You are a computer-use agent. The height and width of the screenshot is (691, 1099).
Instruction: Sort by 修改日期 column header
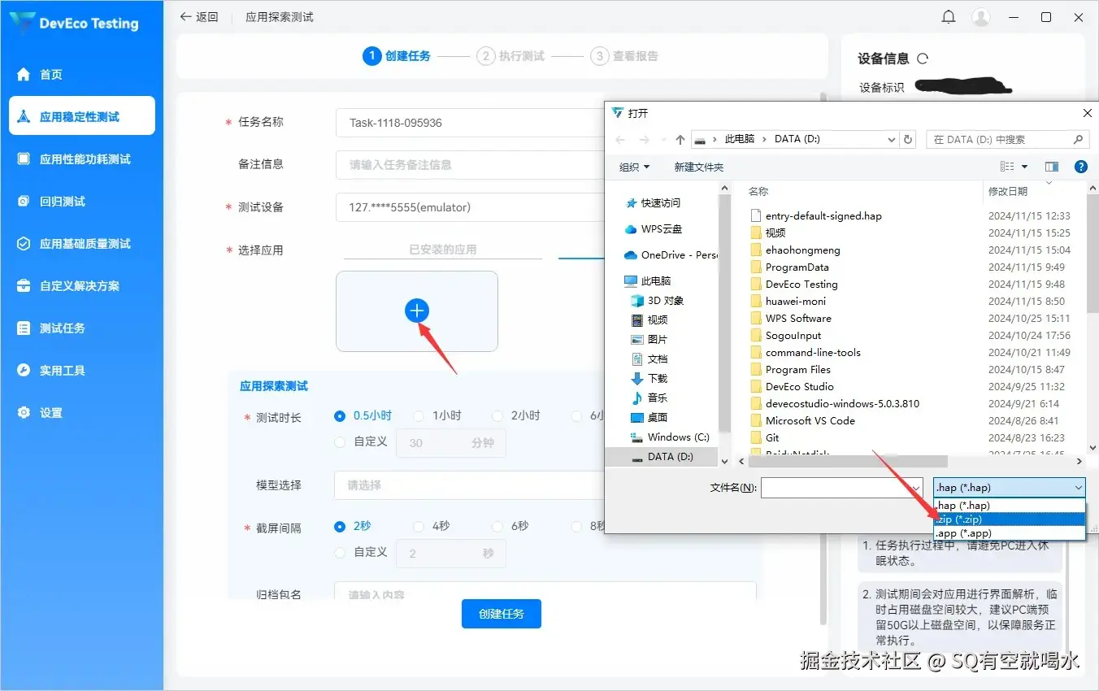coord(1008,192)
